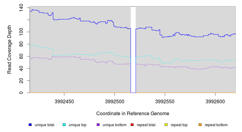Click x-axis tick label 3992550

tap(165, 101)
